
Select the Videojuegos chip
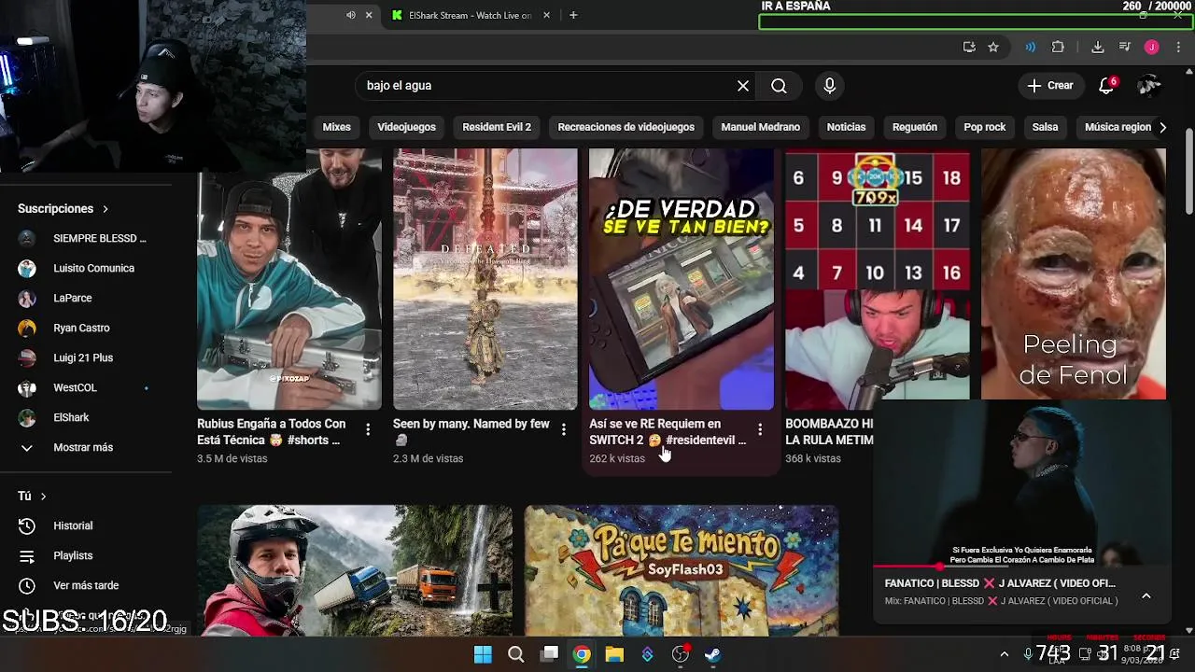point(406,127)
